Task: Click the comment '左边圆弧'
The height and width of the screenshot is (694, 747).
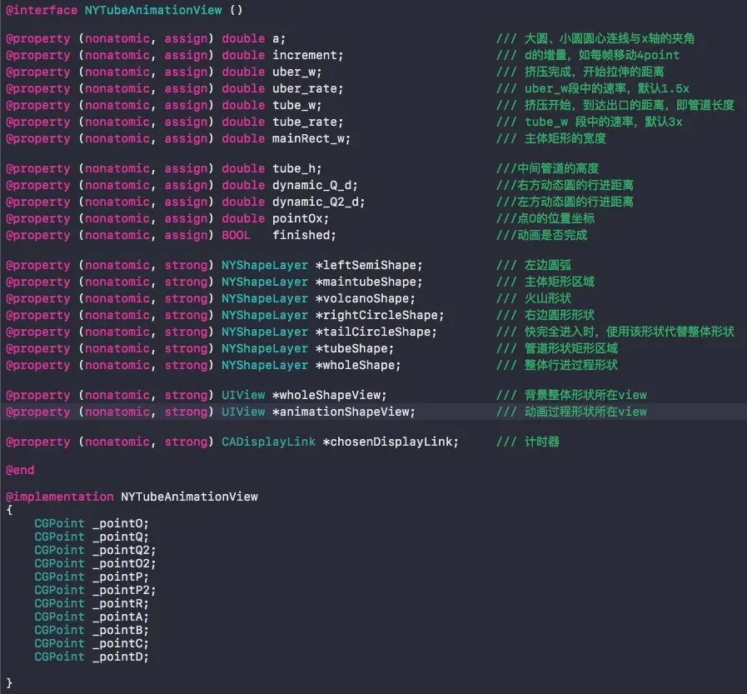Action: point(548,265)
